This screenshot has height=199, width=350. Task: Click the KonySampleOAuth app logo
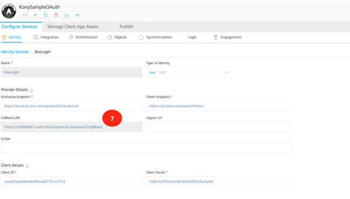pyautogui.click(x=9, y=11)
